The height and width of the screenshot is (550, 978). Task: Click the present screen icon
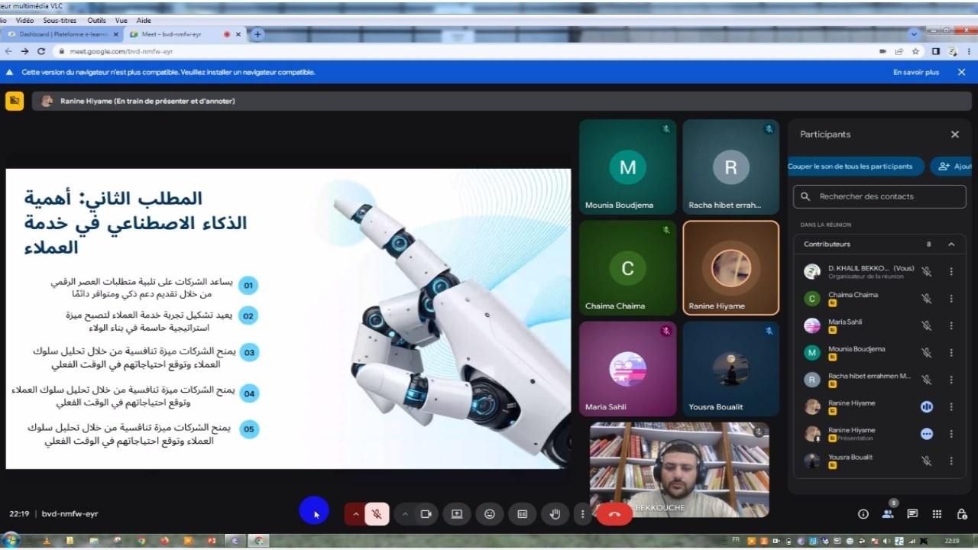(457, 514)
